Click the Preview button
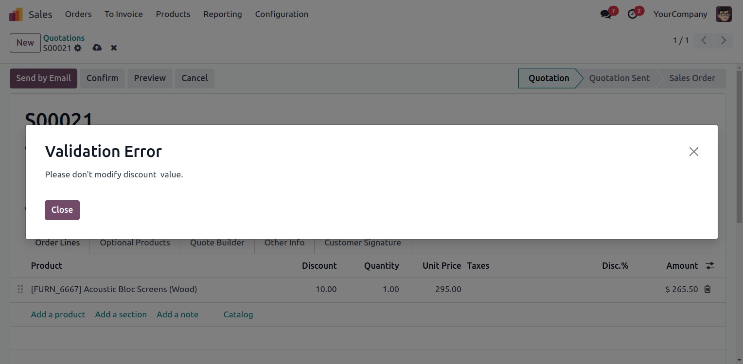The image size is (743, 364). [x=150, y=78]
